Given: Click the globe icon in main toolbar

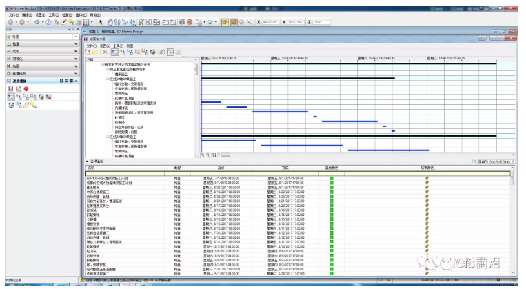Looking at the screenshot, I should [37, 22].
